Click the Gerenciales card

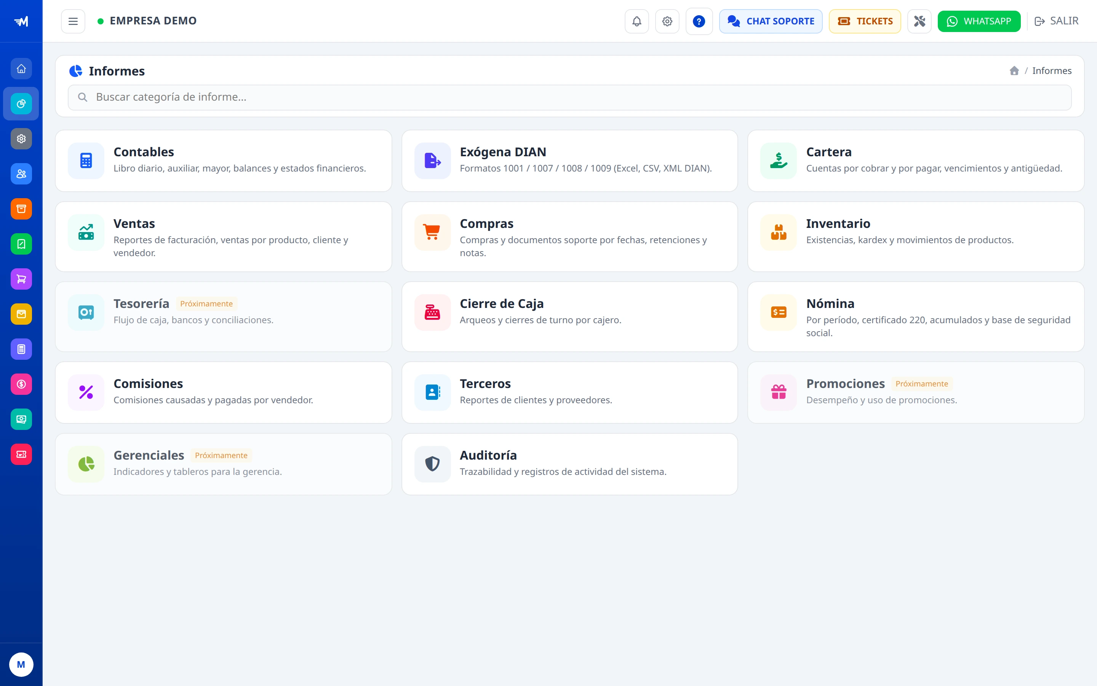[224, 464]
